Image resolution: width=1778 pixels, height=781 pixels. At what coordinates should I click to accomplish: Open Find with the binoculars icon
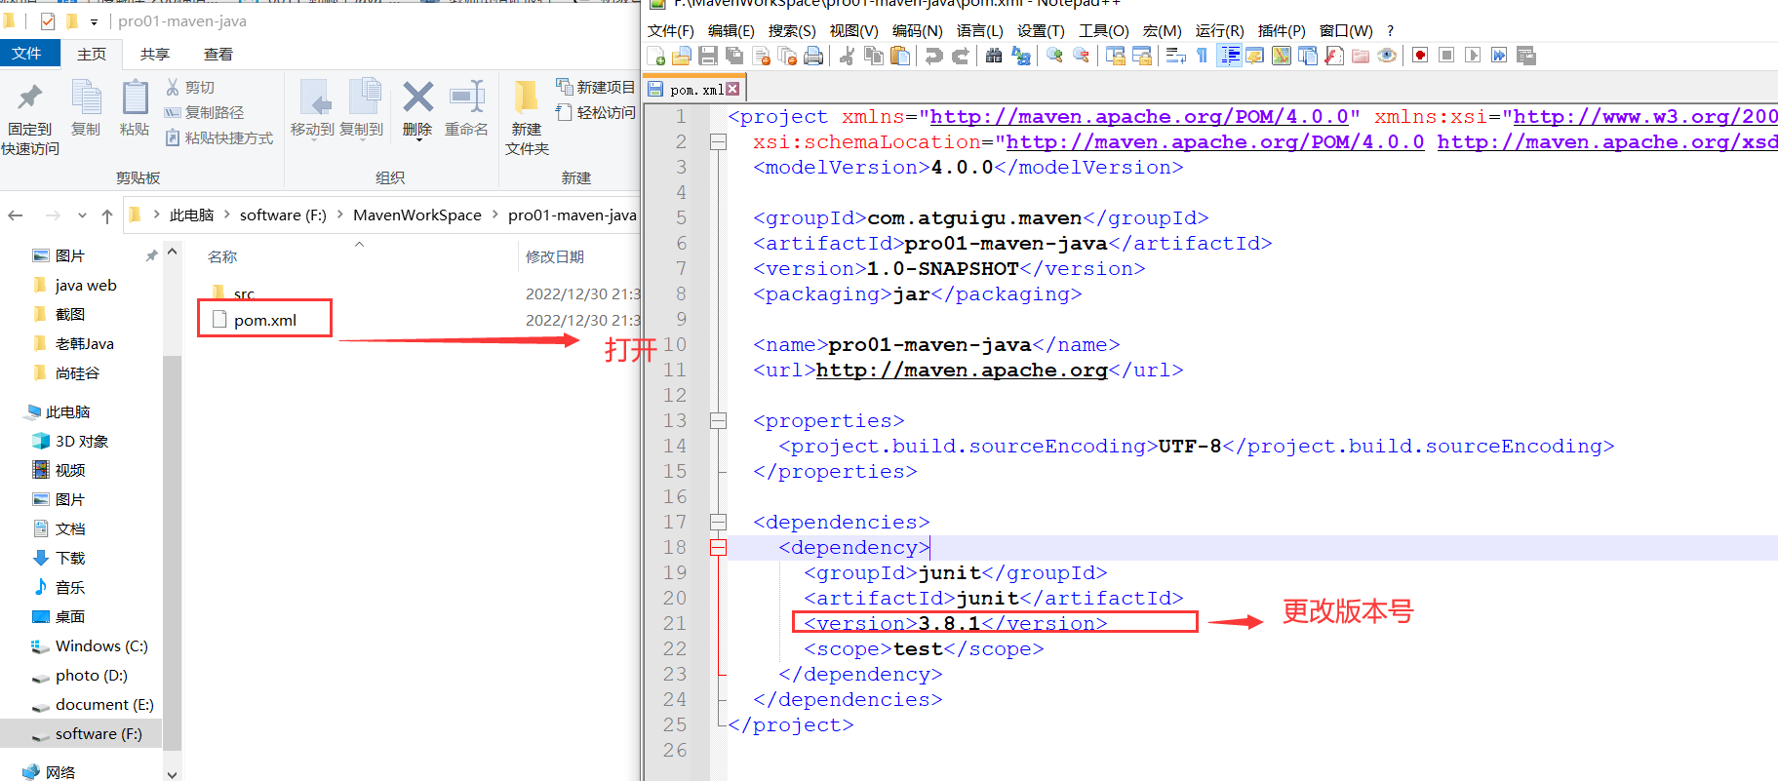(x=994, y=56)
